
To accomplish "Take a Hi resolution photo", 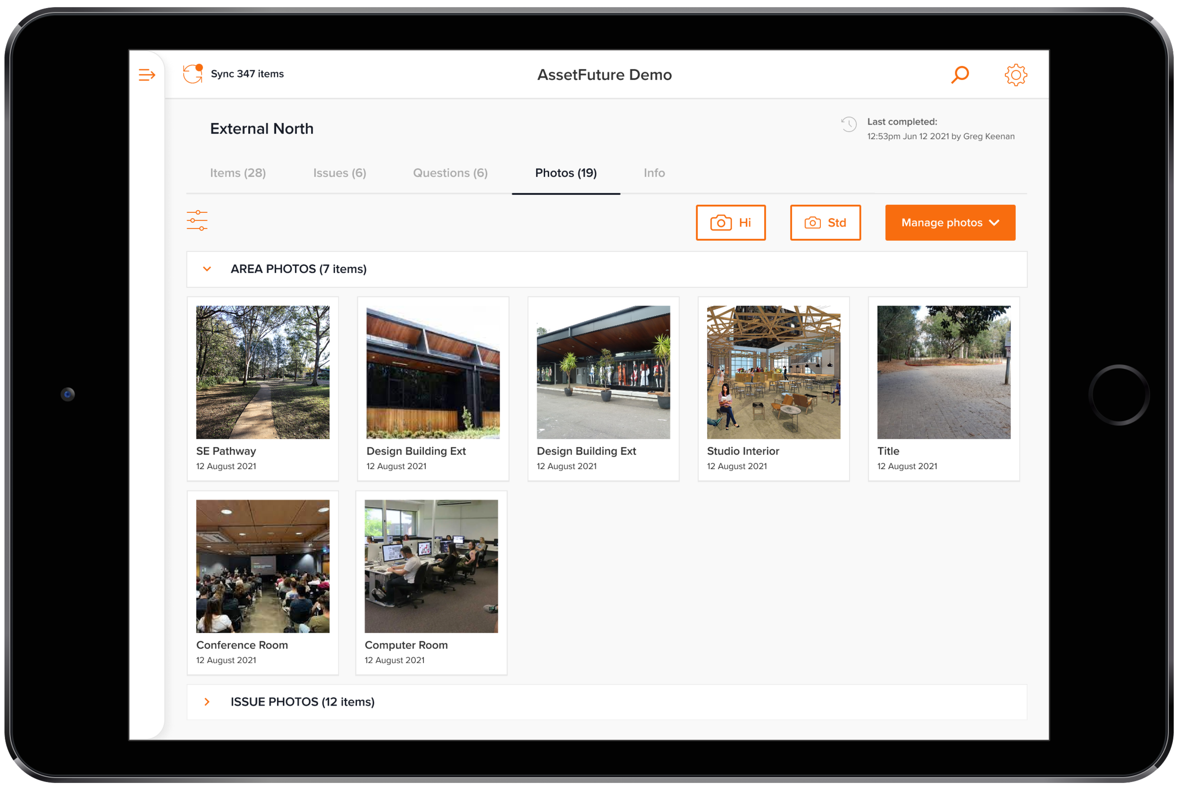I will tap(731, 222).
